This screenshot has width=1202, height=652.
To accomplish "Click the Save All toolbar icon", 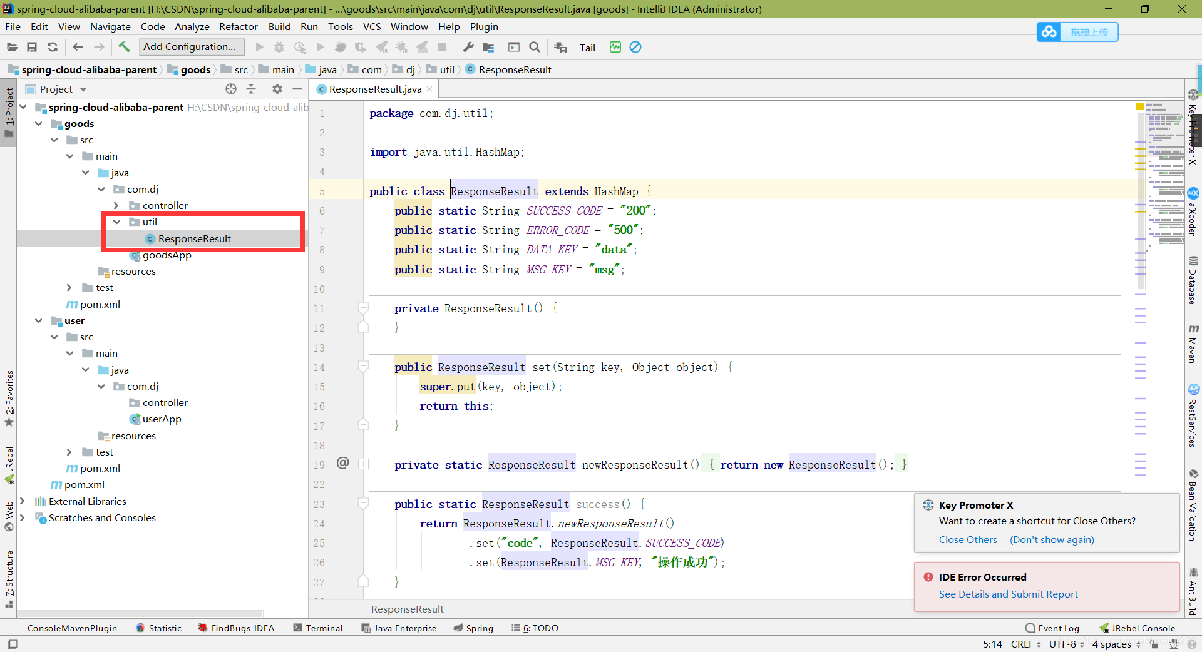I will point(32,47).
